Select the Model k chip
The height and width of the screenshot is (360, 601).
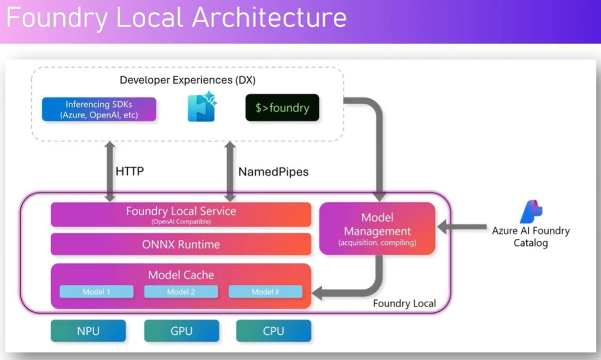click(x=265, y=292)
